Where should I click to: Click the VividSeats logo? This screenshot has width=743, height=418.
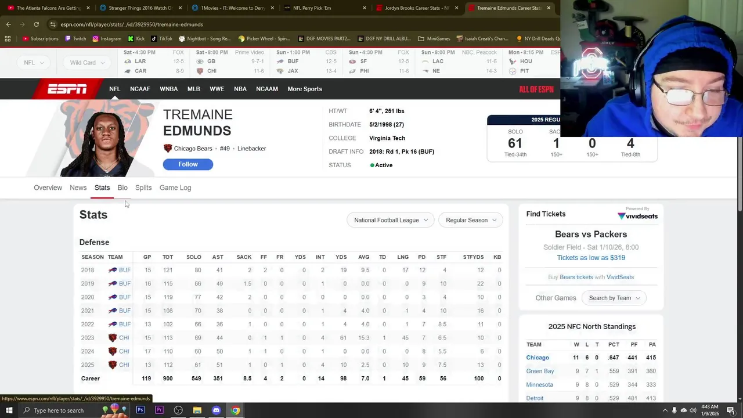[637, 216]
